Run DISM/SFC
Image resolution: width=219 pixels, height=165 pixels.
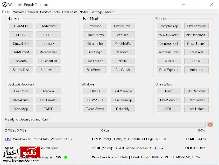95,100
